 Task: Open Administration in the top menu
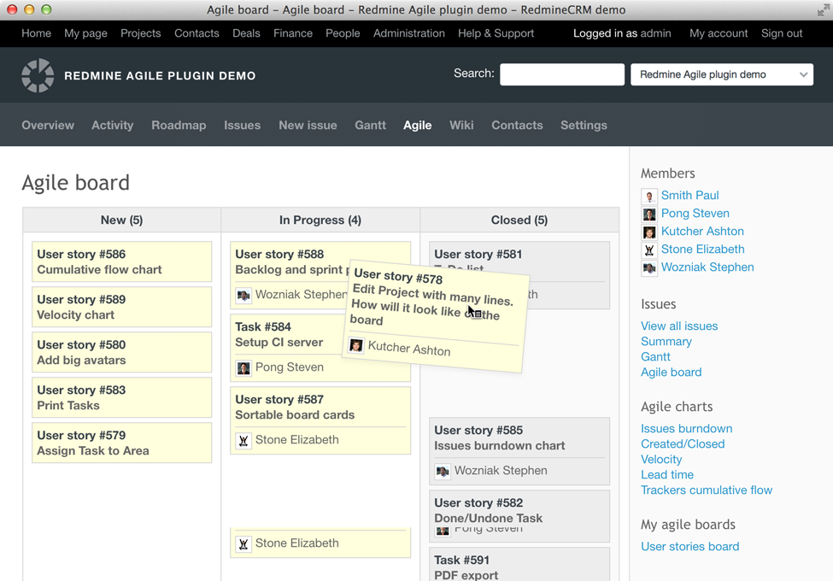408,33
